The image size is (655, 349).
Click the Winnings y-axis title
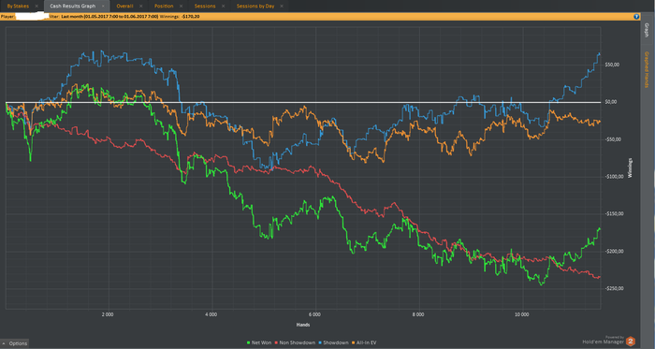pyautogui.click(x=631, y=167)
